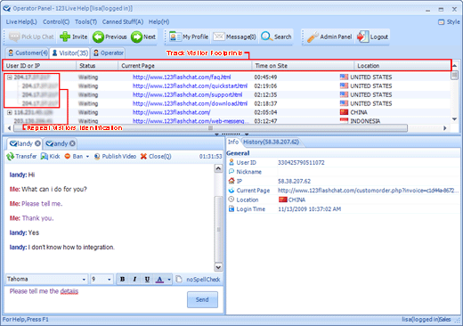The width and height of the screenshot is (463, 326).
Task: Sort by User ID or IP column
Action: click(x=39, y=66)
